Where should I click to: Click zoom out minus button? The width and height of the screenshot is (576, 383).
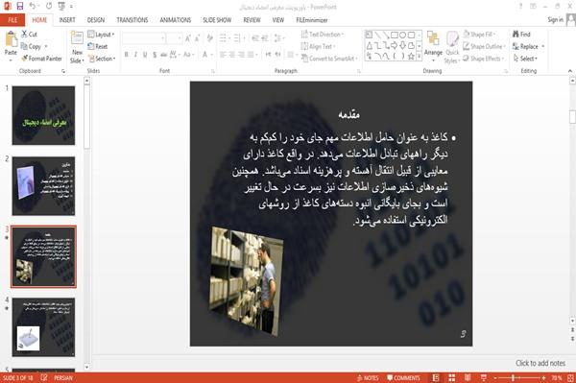495,378
